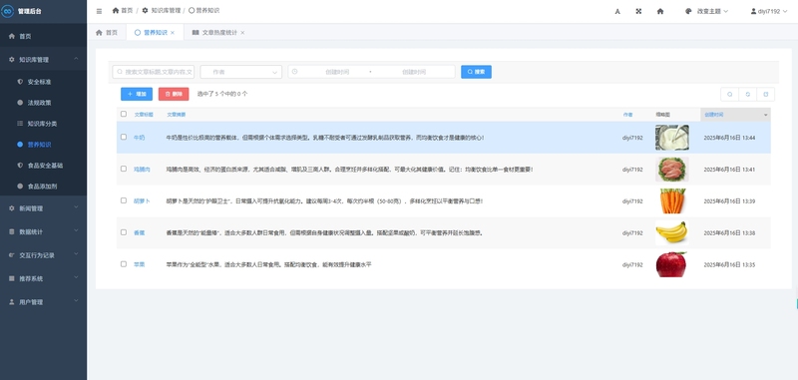798x380 pixels.
Task: Open the 安全标准 sidebar item
Action: (43, 82)
